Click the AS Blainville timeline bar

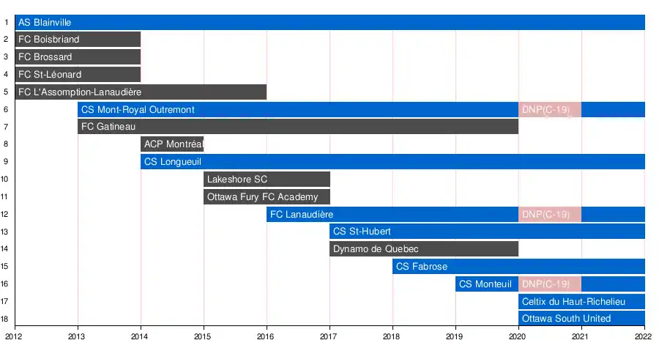point(329,23)
